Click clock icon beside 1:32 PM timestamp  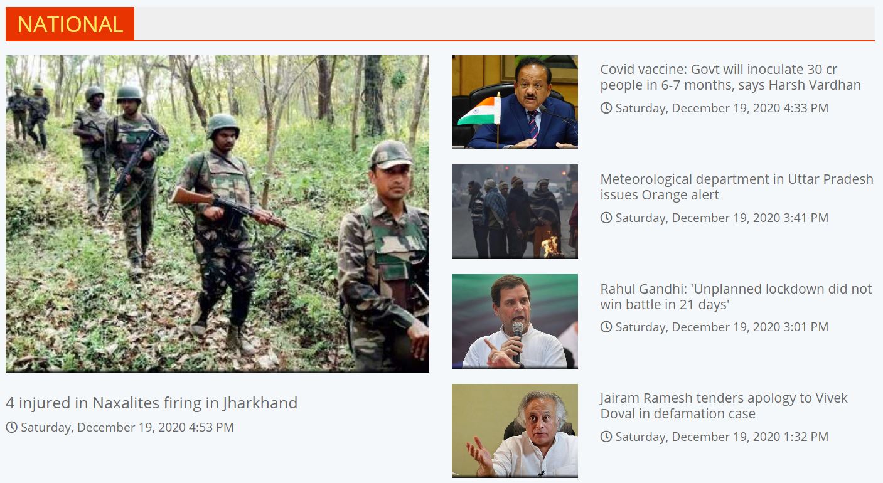click(x=606, y=437)
